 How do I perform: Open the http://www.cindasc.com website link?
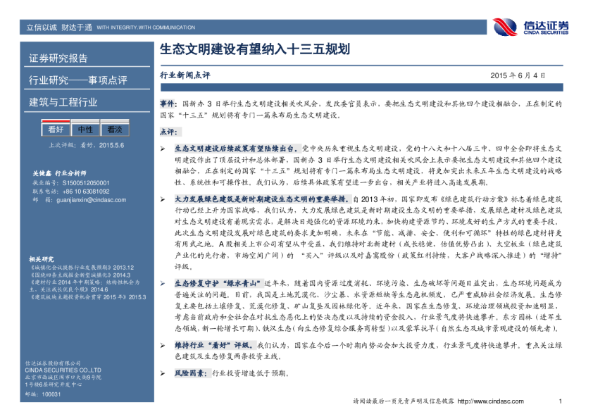tap(490, 401)
